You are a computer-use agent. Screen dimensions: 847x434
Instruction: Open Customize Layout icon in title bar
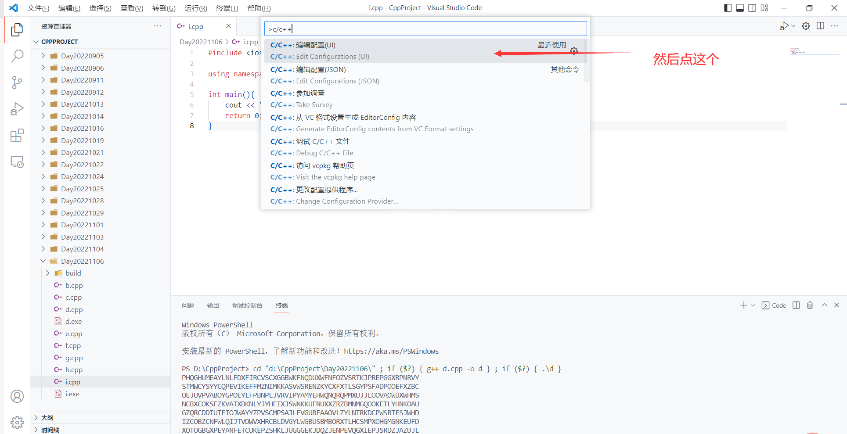pos(764,8)
